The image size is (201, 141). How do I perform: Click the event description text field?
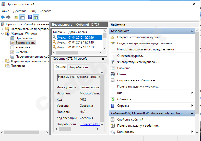click(78, 77)
